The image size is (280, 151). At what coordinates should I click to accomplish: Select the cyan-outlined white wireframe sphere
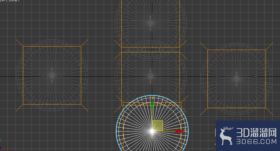tap(152, 123)
